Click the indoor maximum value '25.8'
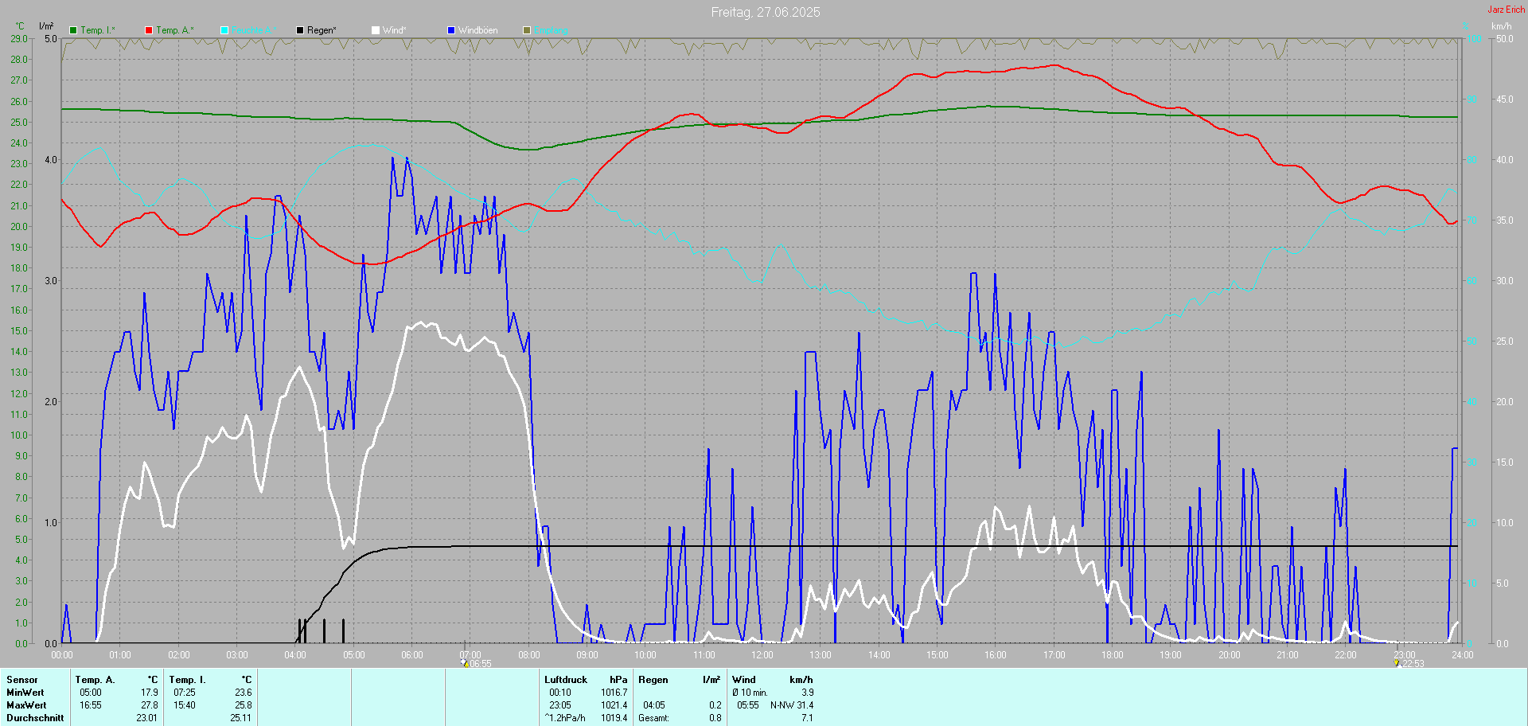The height and width of the screenshot is (726, 1528). 244,705
